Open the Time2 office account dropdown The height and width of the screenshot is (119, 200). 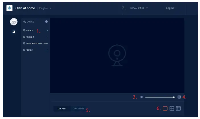coord(139,8)
